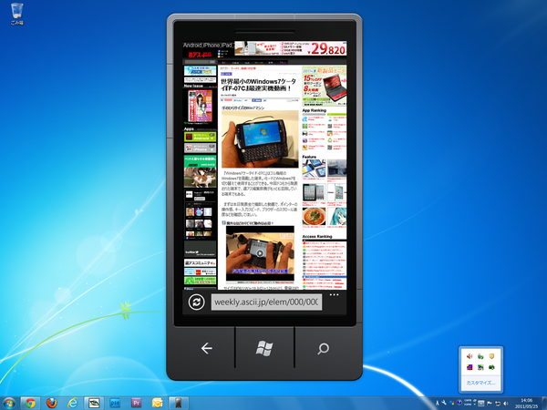Image resolution: width=547 pixels, height=410 pixels.
Task: Tap the teal-haired character Feature thumbnail
Action: 337,216
